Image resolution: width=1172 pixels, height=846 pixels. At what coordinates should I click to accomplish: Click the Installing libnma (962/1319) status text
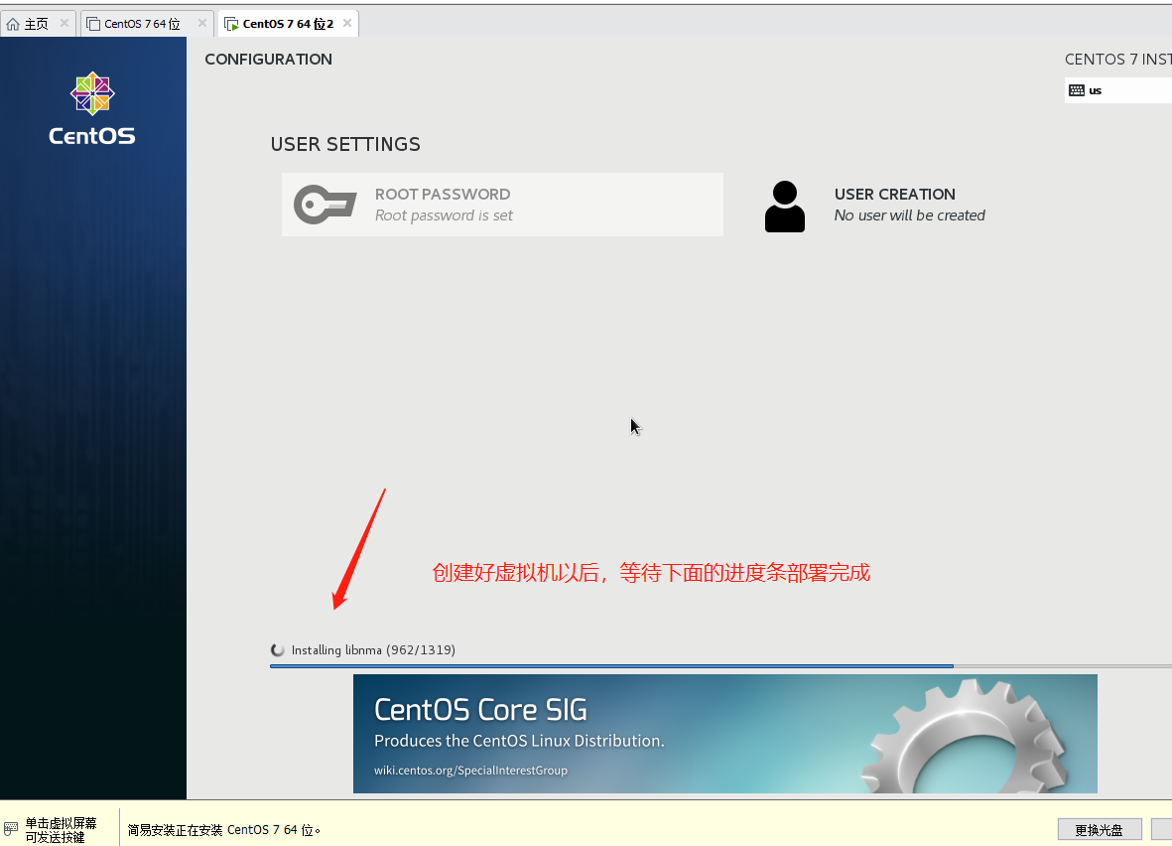(x=374, y=650)
